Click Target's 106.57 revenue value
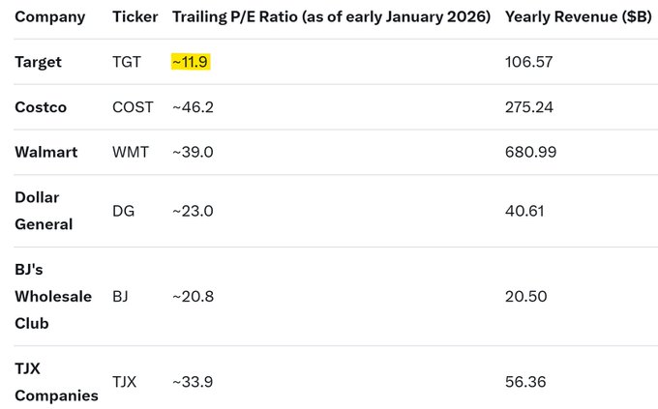The width and height of the screenshot is (658, 409). click(x=528, y=62)
